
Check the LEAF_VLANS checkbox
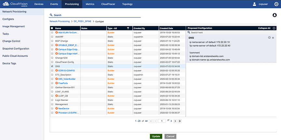[x=52, y=92]
